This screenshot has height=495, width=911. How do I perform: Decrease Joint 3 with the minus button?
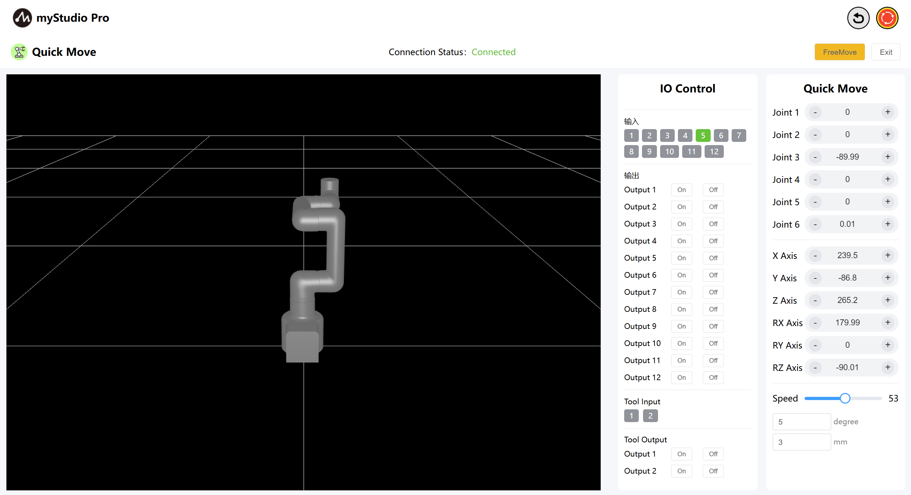coord(815,157)
